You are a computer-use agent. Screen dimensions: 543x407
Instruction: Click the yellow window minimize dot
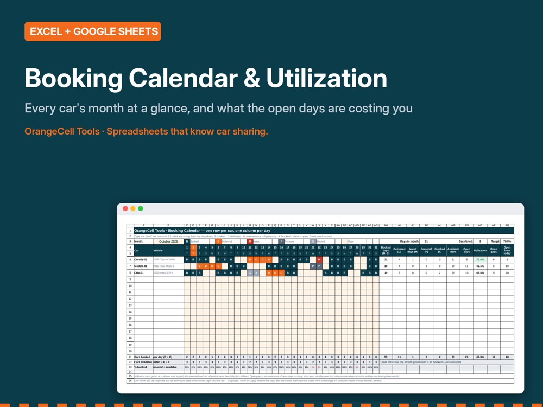(133, 208)
